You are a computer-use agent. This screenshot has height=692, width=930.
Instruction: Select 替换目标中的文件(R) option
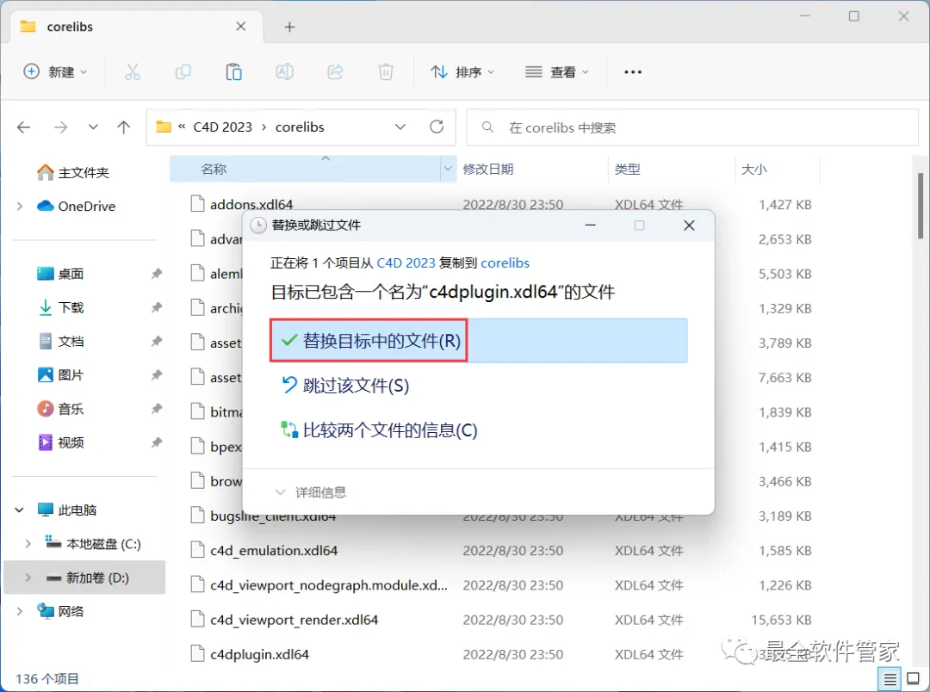[x=479, y=340]
